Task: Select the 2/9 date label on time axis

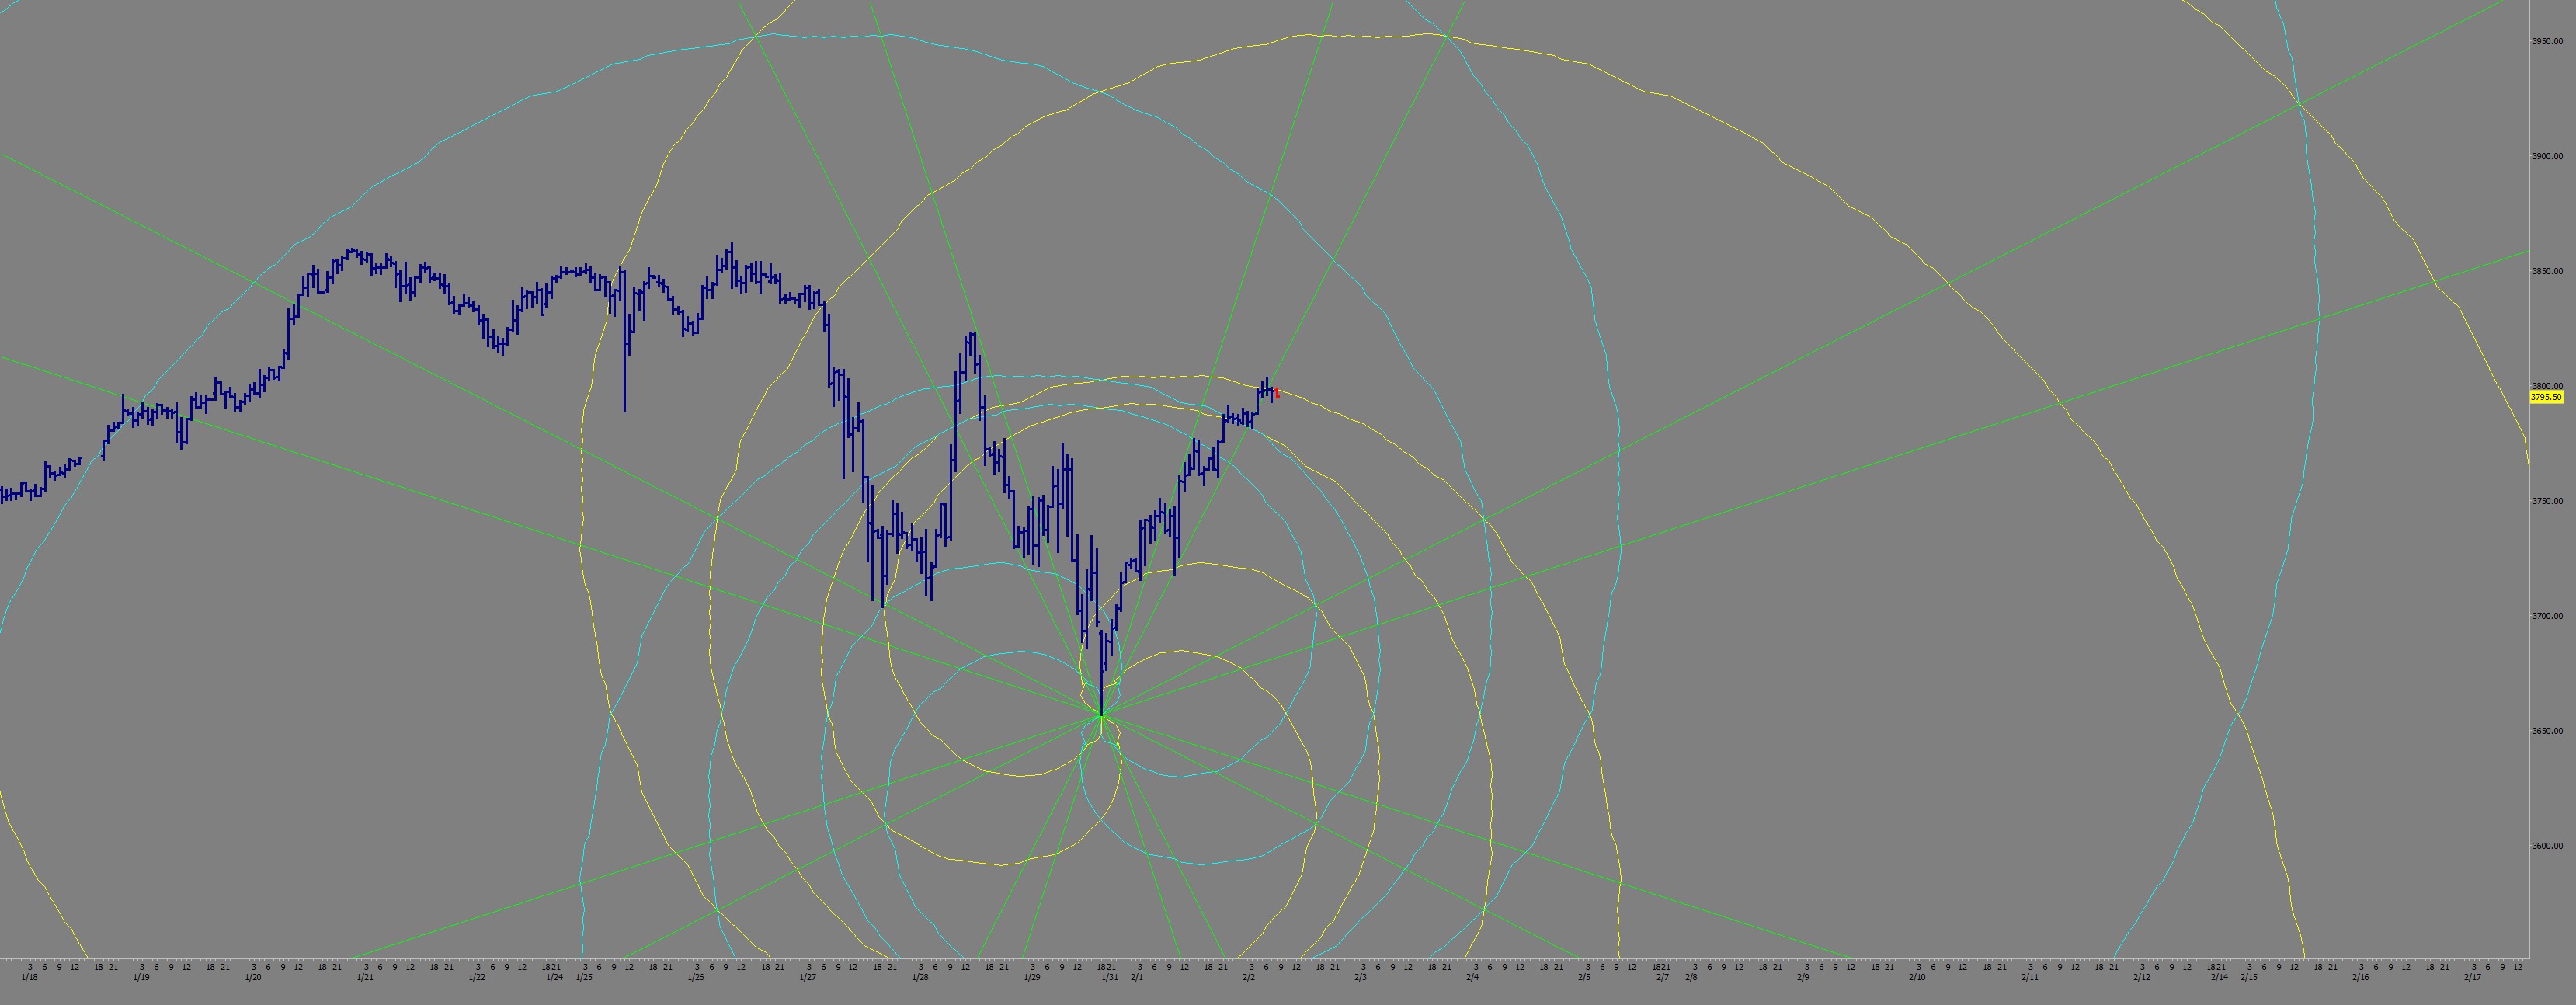Action: [x=1803, y=977]
